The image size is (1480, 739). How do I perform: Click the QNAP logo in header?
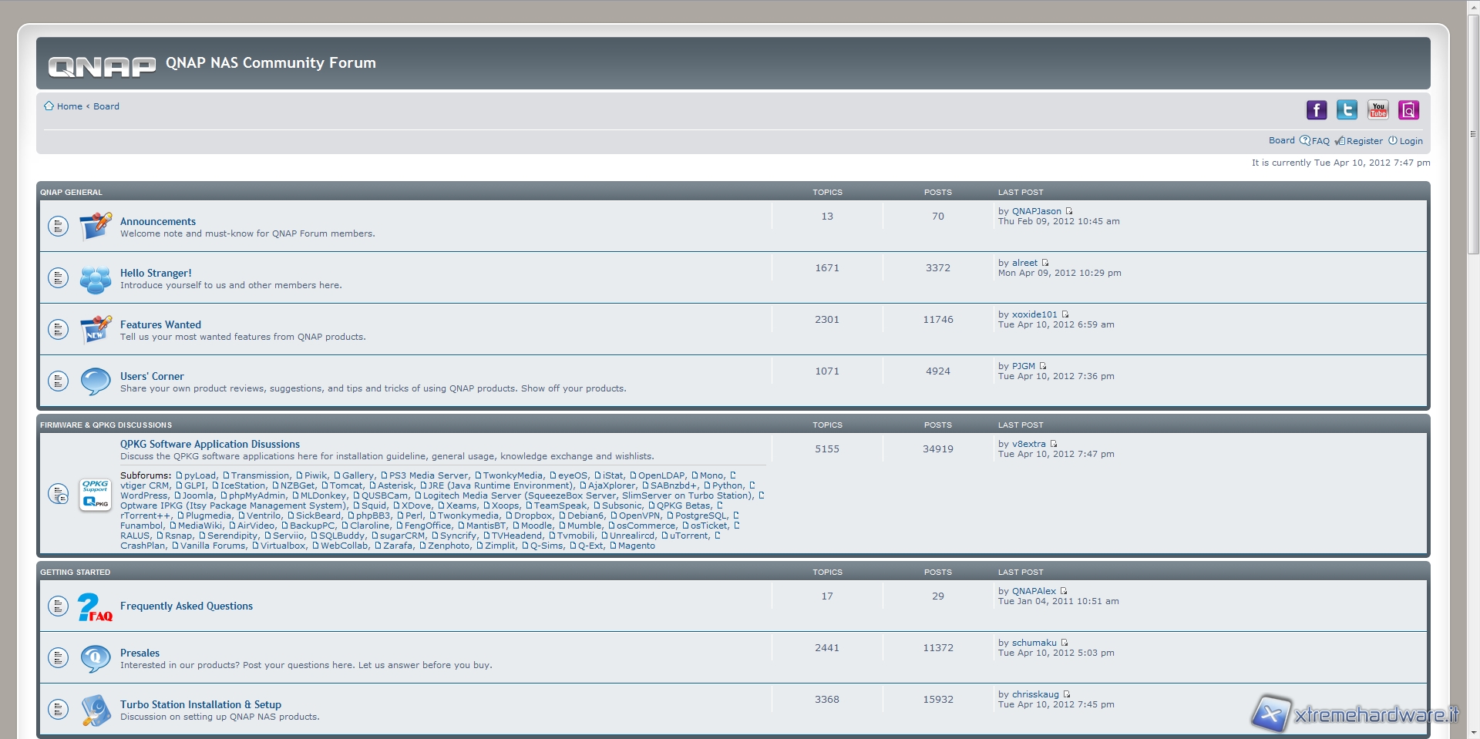point(102,67)
